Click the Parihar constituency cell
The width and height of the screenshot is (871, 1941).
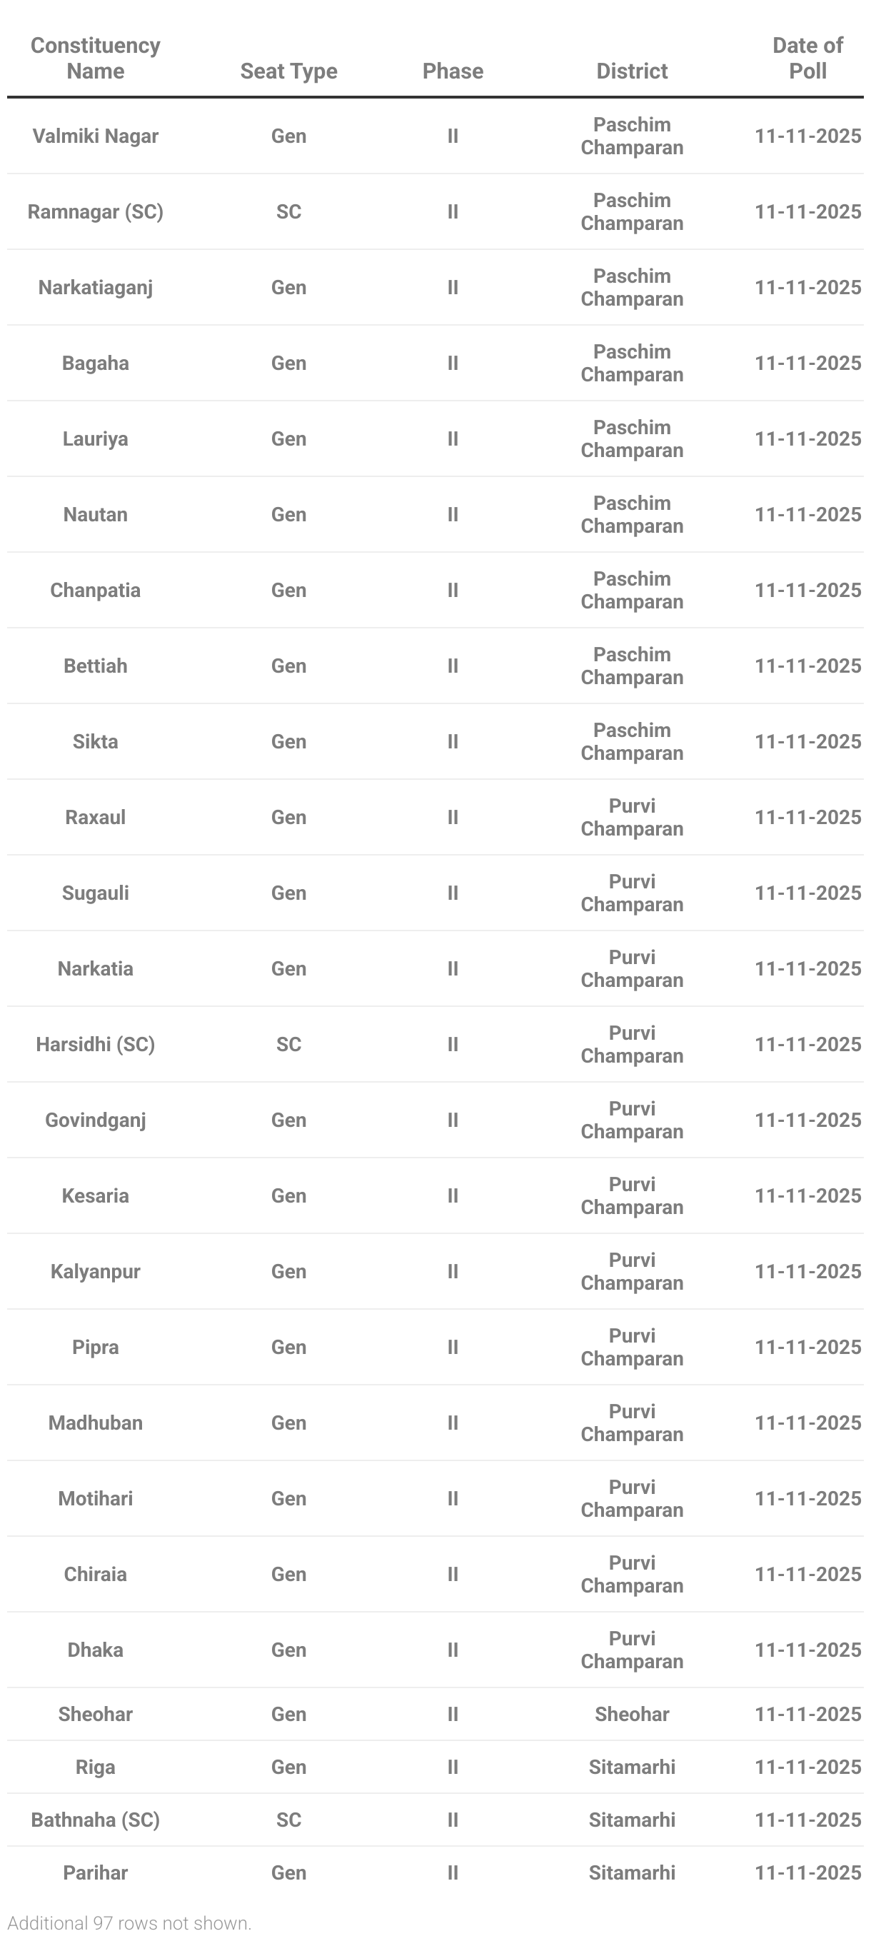click(x=95, y=1872)
